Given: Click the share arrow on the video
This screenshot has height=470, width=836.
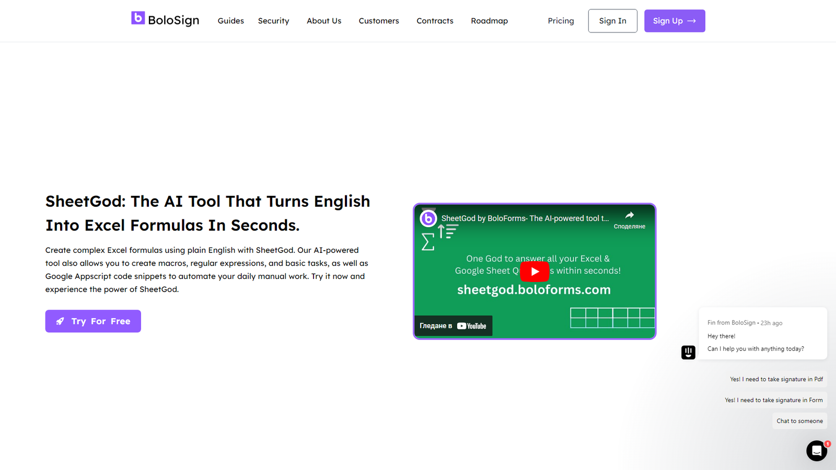Looking at the screenshot, I should [x=630, y=215].
